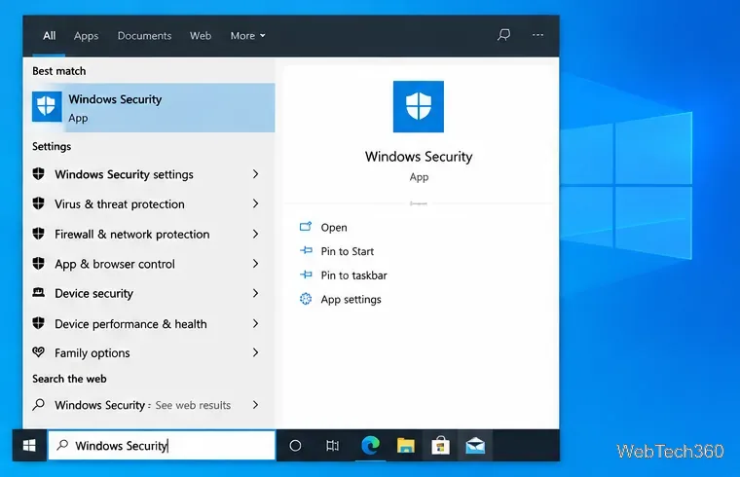This screenshot has width=740, height=477.
Task: Click the Pin to Start pin icon
Action: (306, 250)
